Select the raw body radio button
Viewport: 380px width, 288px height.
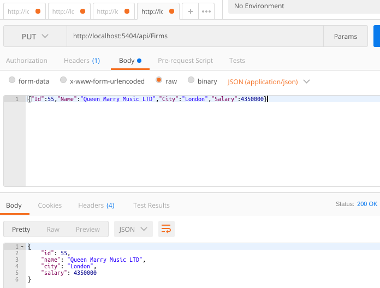tap(159, 80)
